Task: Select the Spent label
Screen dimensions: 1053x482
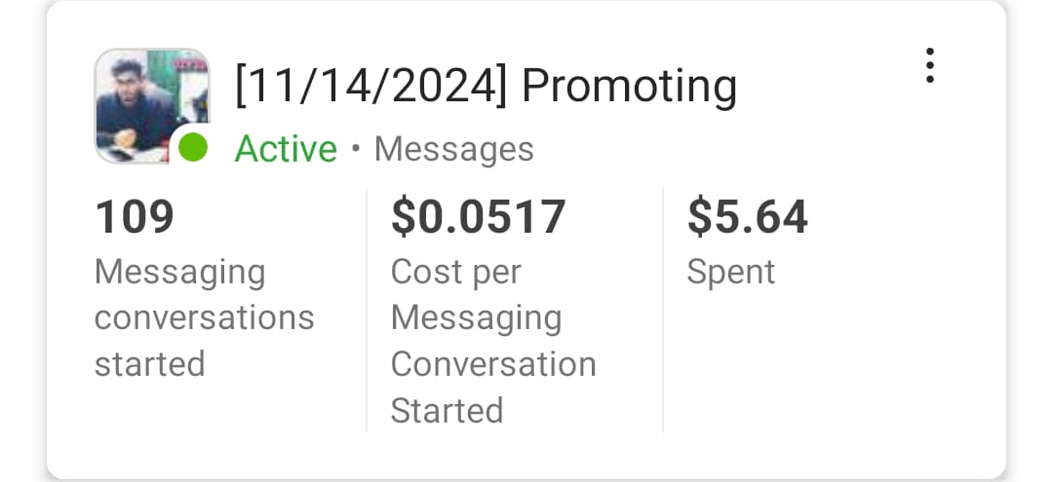Action: click(730, 272)
